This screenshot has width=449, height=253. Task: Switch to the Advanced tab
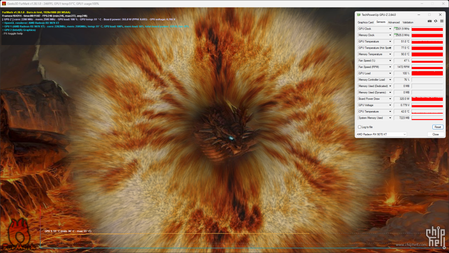[394, 22]
